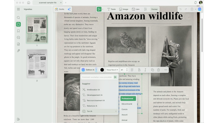Click the Lien tool button

[x=136, y=9]
